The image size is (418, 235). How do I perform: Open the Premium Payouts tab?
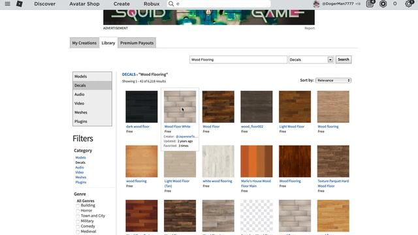(137, 43)
